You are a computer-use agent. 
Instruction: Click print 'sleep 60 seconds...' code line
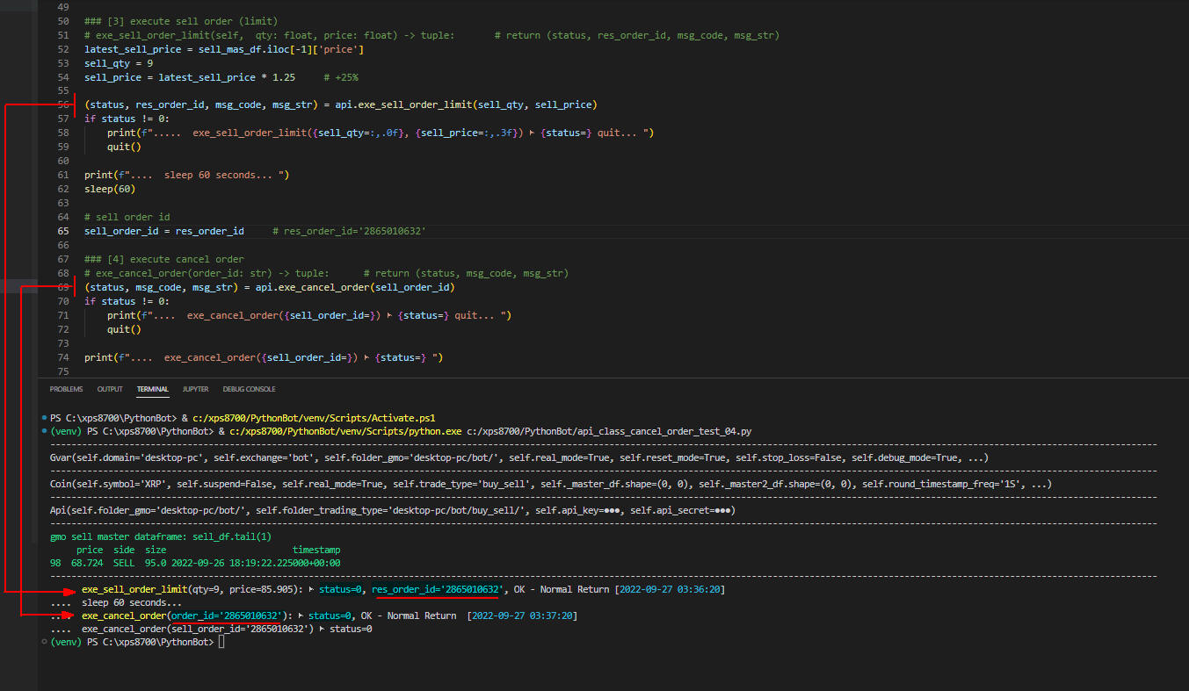(x=187, y=176)
